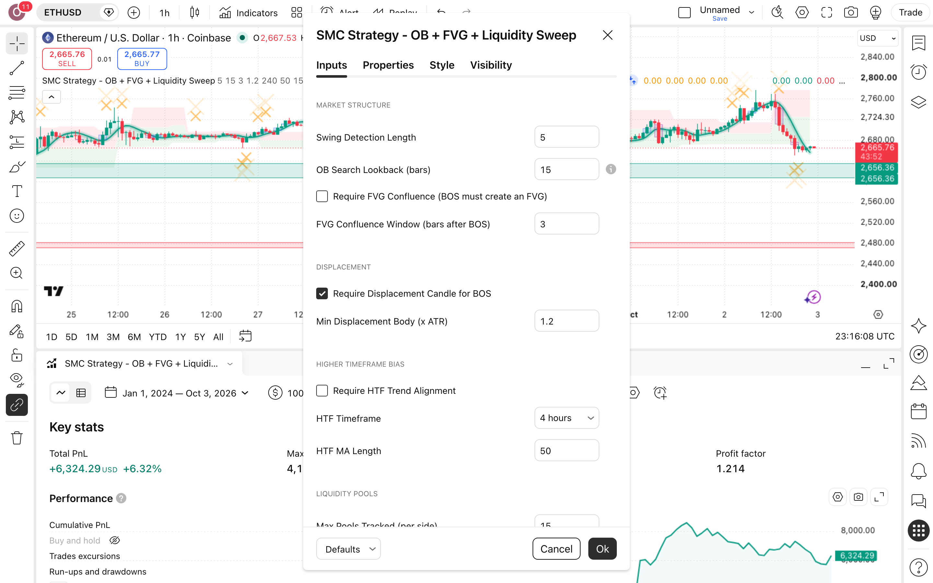Open the alerts clock panel
The image size is (933, 583).
[919, 72]
